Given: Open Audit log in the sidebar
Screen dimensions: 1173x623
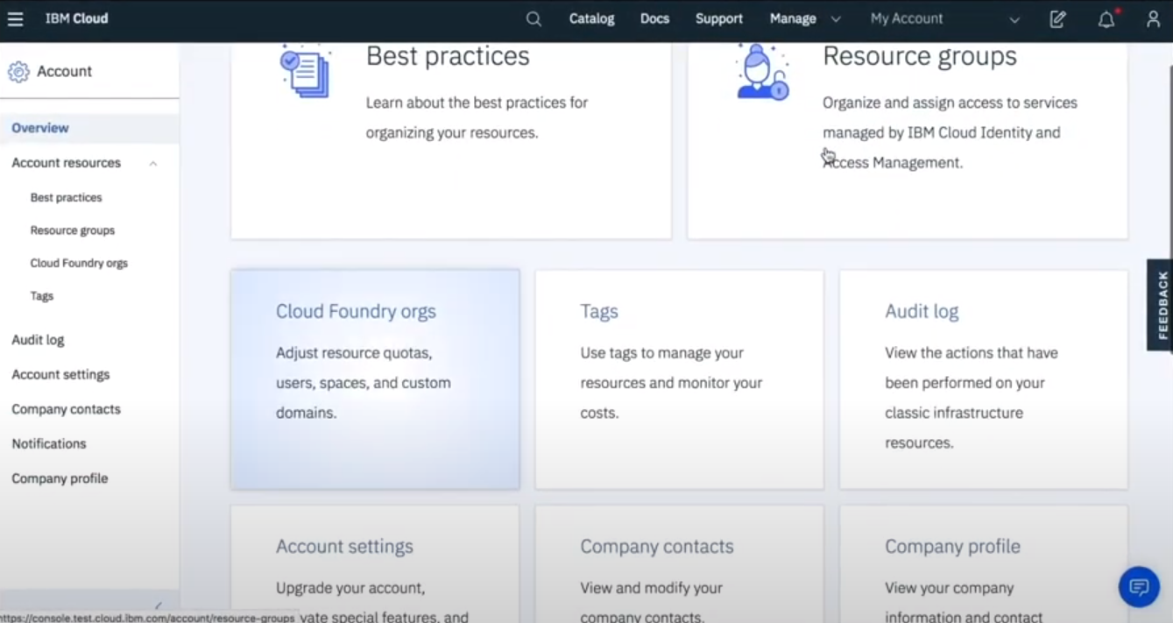Looking at the screenshot, I should (x=38, y=340).
